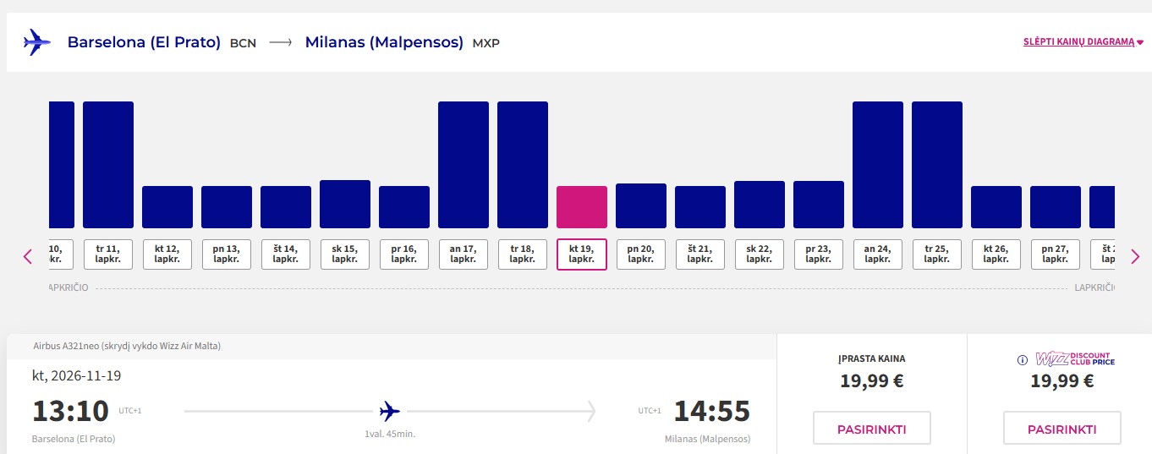Click the airplane icon in flight duration line
The height and width of the screenshot is (454, 1152).
coord(389,412)
